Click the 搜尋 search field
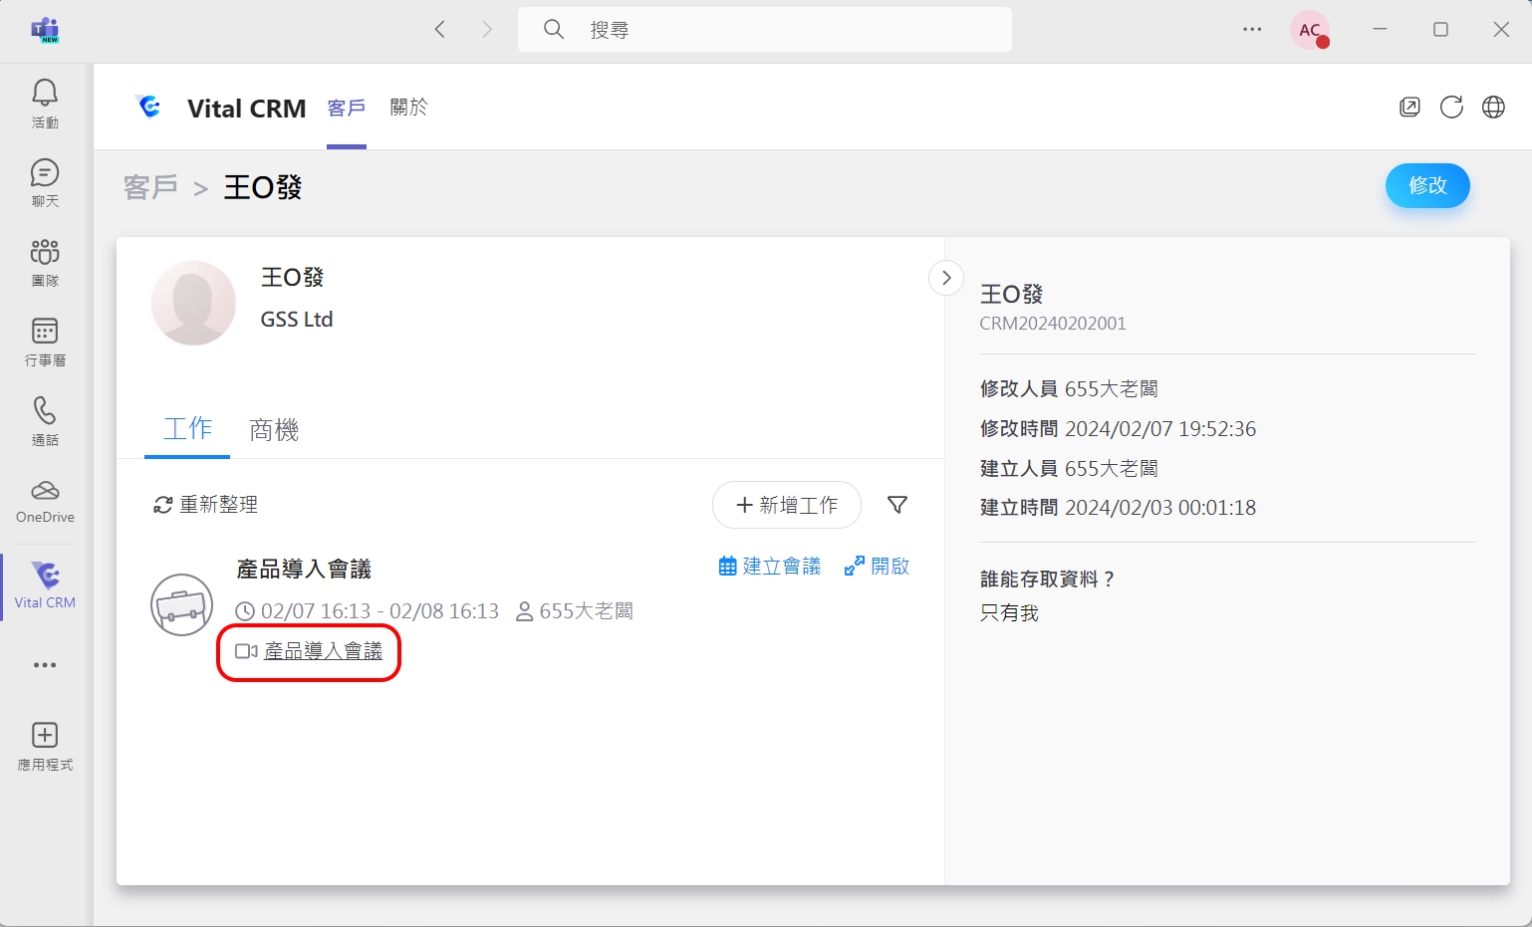The image size is (1532, 927). click(x=764, y=30)
